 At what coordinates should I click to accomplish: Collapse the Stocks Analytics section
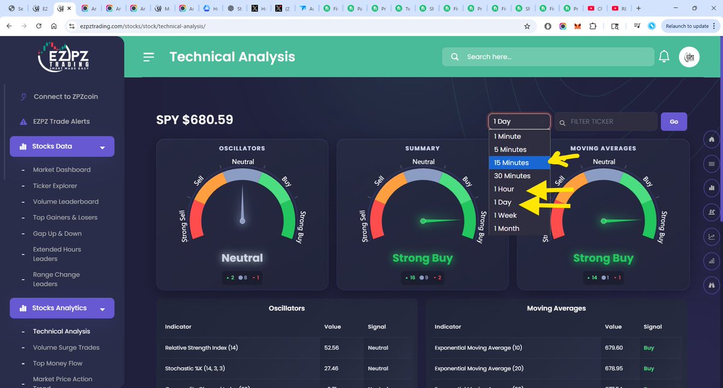(x=62, y=308)
